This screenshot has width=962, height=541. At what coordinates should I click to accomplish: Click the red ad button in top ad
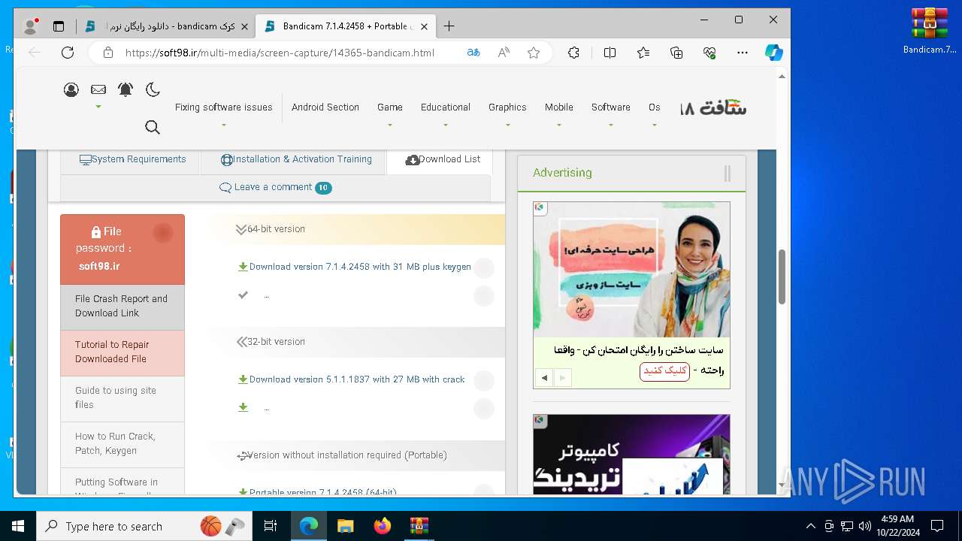tap(664, 371)
